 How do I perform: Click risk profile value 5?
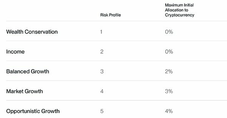click(x=102, y=111)
